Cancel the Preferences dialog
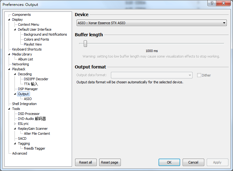The width and height of the screenshot is (233, 171). click(193, 162)
